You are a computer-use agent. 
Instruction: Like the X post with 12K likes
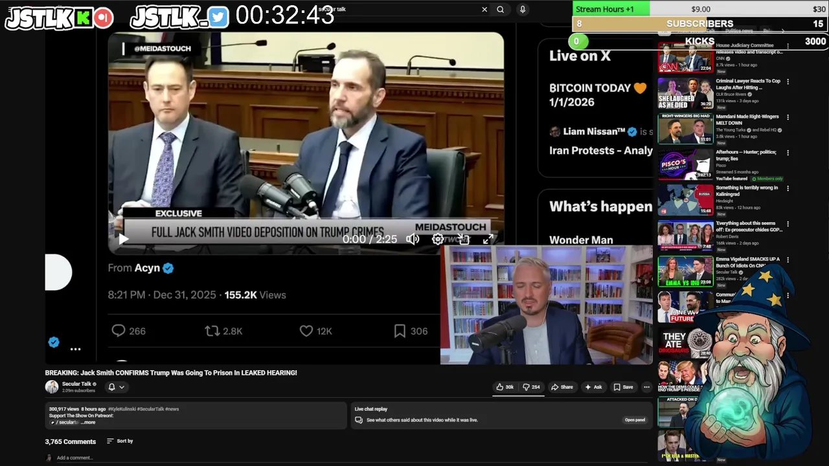(316, 331)
